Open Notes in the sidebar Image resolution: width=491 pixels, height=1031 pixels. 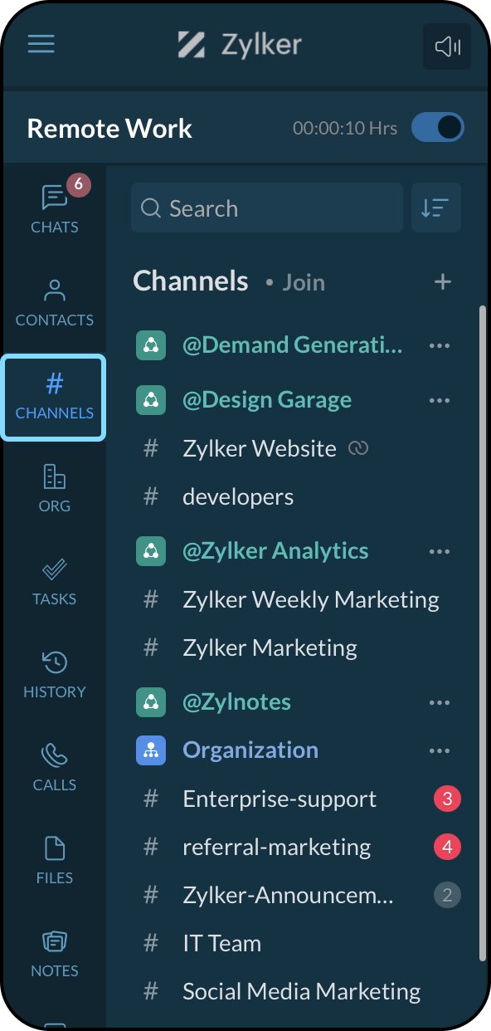point(55,954)
